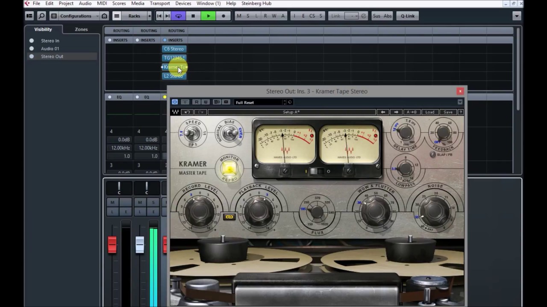Open the Audio menu
The width and height of the screenshot is (547, 307).
pyautogui.click(x=85, y=3)
